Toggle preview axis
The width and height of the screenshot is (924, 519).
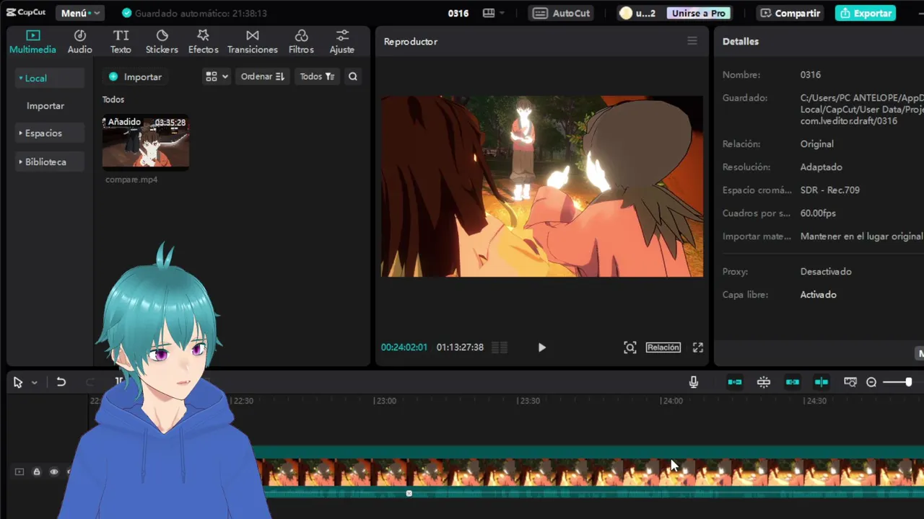(x=821, y=382)
